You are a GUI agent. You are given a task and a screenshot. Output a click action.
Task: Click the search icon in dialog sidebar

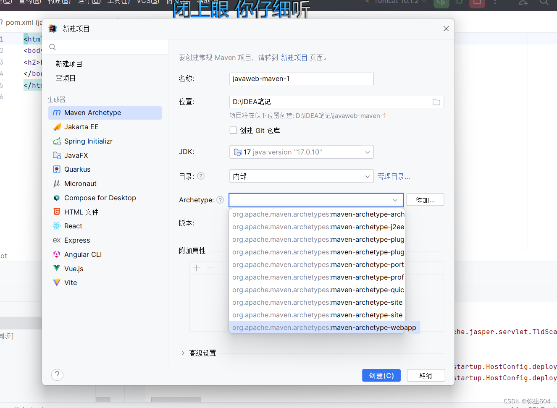point(53,47)
